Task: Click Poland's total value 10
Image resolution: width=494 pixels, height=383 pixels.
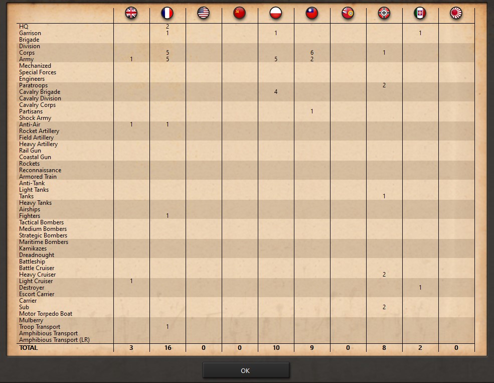Action: (276, 348)
